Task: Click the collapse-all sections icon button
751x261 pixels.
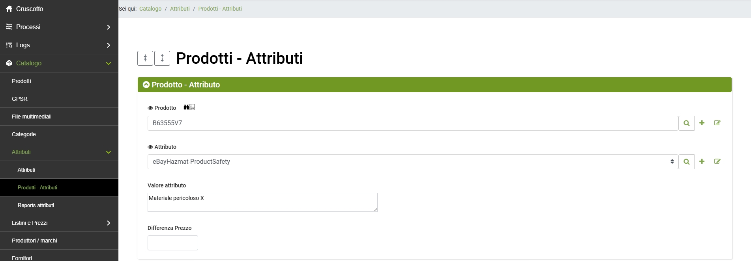Action: pos(145,58)
